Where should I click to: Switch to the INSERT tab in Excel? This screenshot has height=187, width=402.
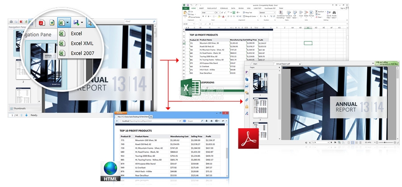point(201,8)
